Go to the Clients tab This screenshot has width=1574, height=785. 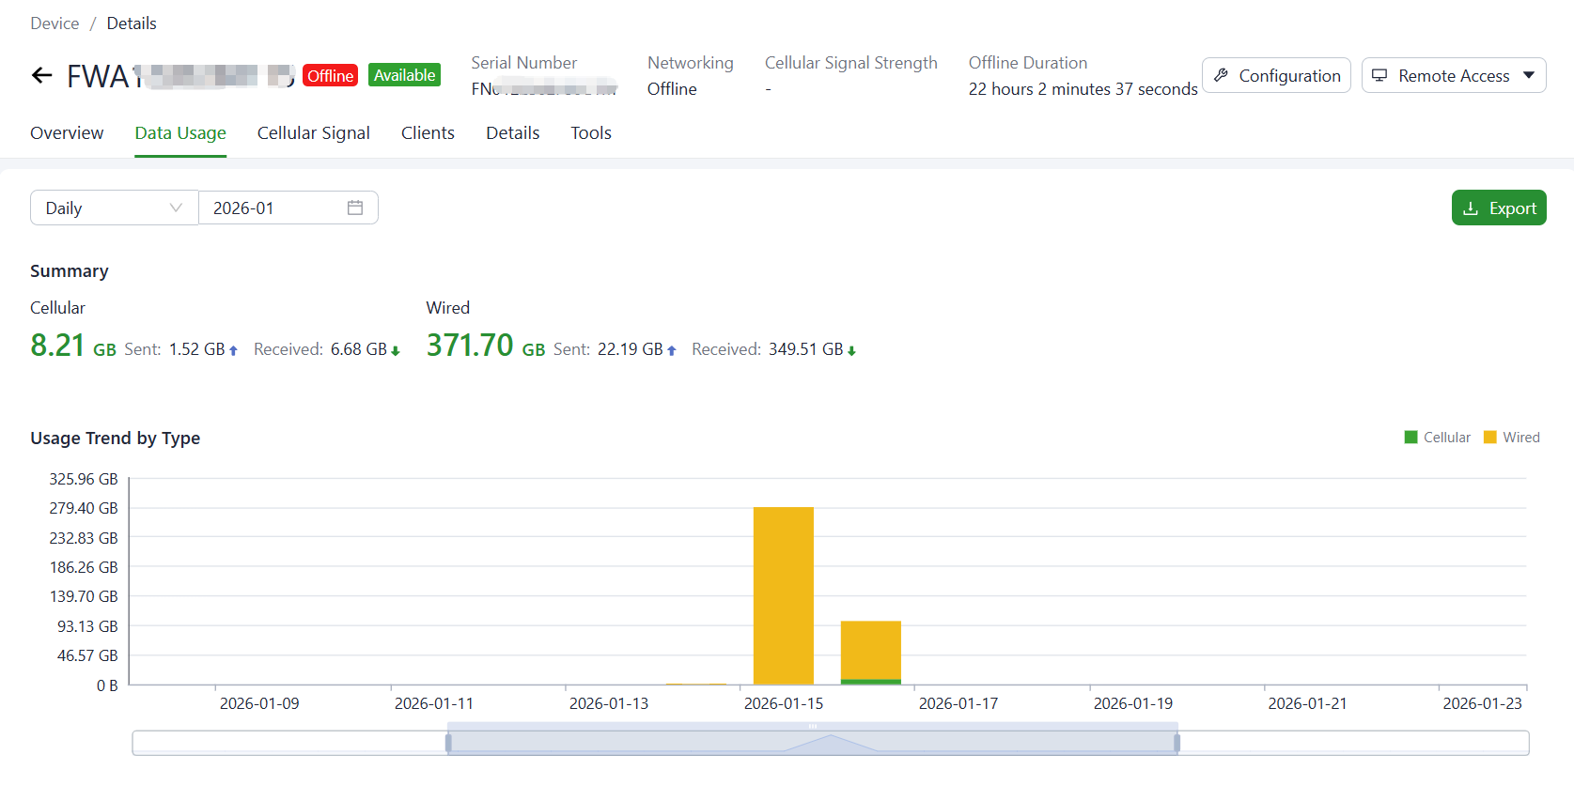pyautogui.click(x=428, y=133)
